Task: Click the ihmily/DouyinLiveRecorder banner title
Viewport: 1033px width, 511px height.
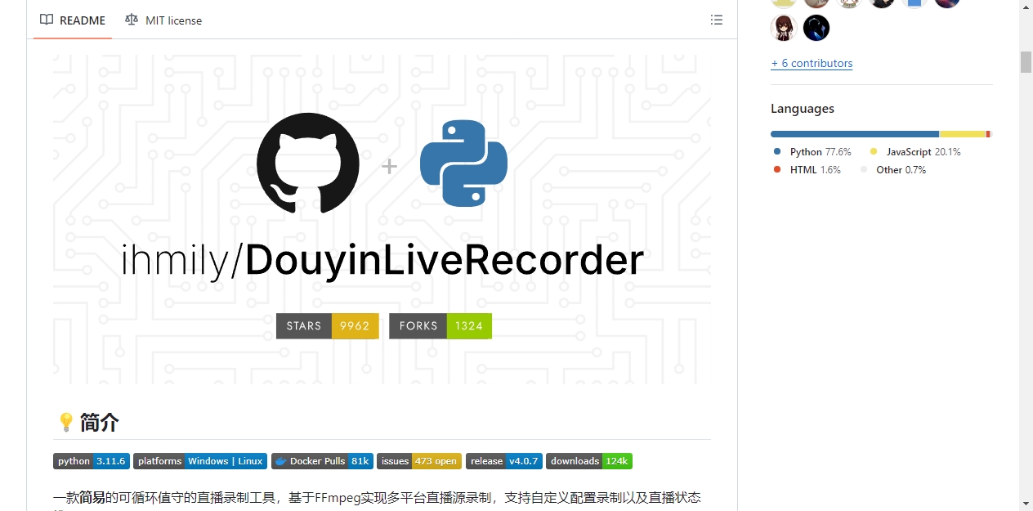Action: pyautogui.click(x=382, y=260)
